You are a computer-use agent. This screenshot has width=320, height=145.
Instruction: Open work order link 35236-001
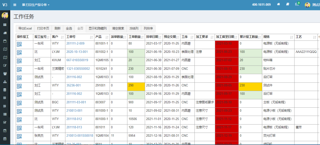[x=73, y=85]
